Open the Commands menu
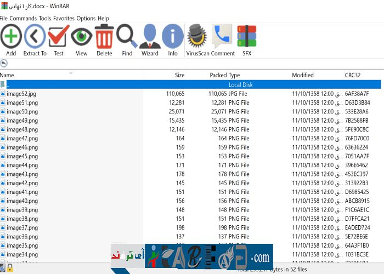 click(23, 18)
